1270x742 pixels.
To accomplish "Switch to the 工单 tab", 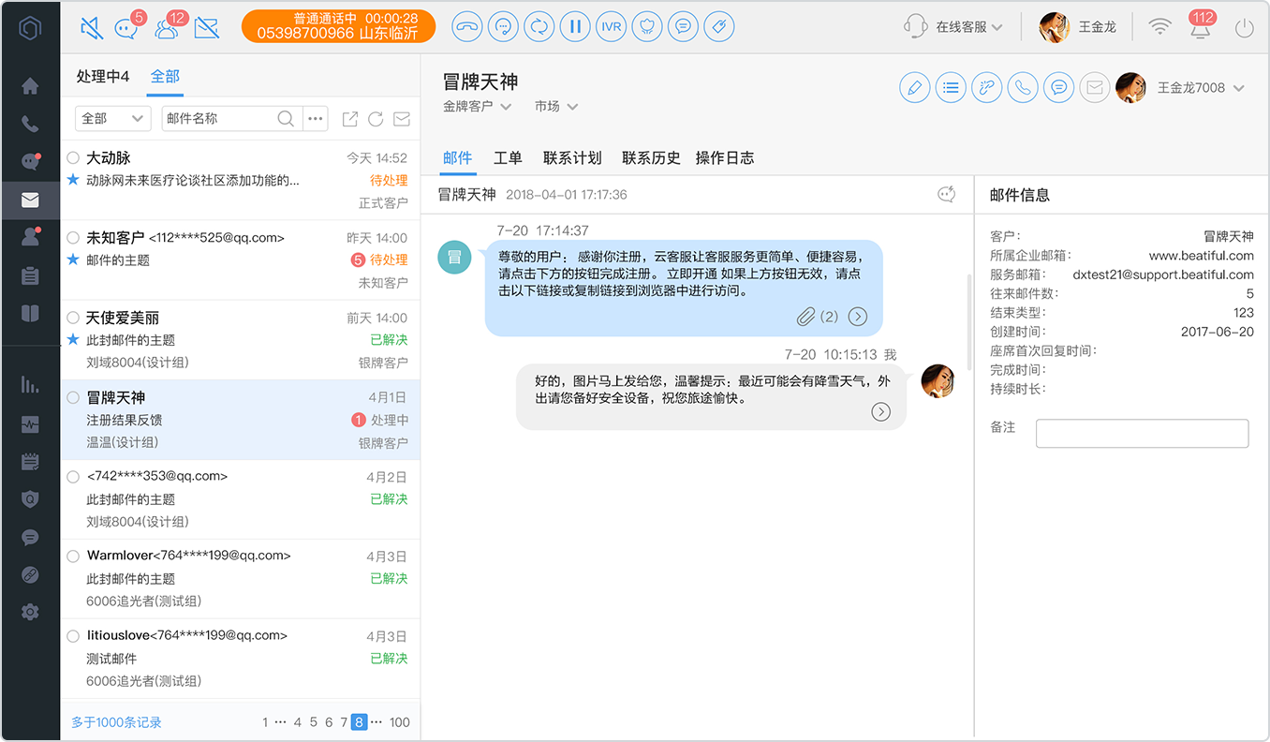I will pos(508,158).
